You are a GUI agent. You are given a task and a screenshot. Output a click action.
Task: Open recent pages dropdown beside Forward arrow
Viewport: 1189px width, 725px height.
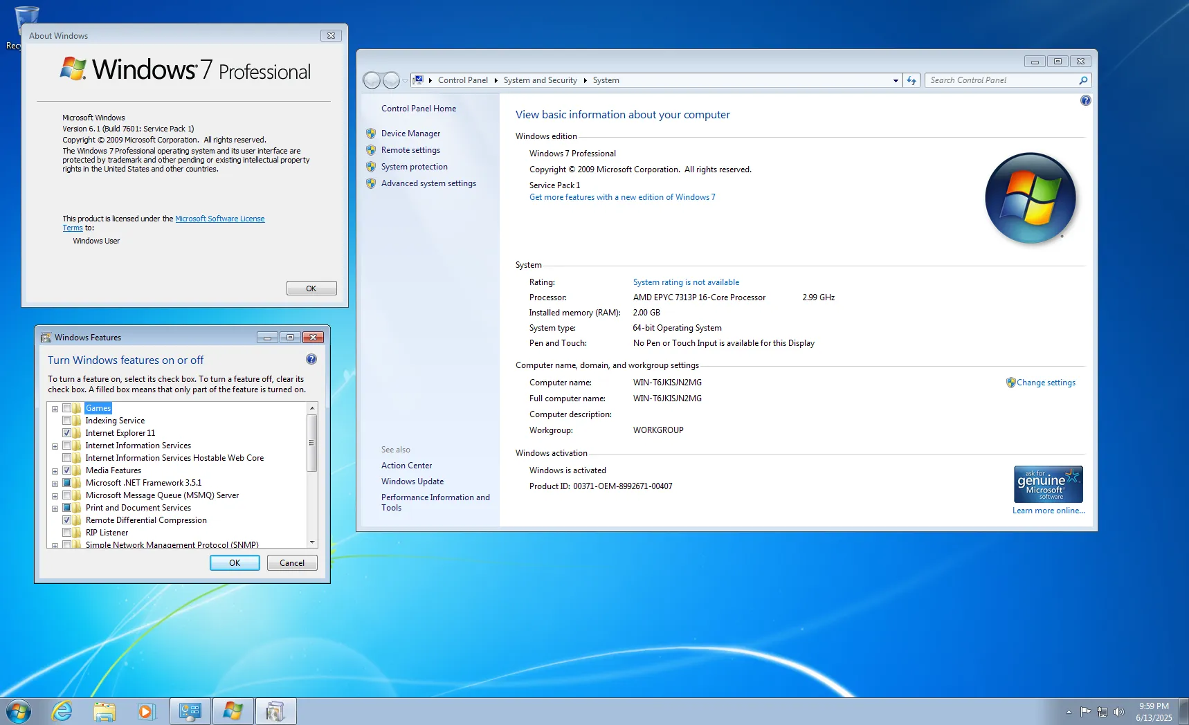pos(406,81)
